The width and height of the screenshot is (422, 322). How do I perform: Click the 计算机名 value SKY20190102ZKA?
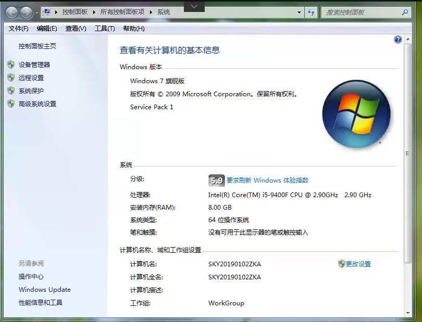(234, 264)
